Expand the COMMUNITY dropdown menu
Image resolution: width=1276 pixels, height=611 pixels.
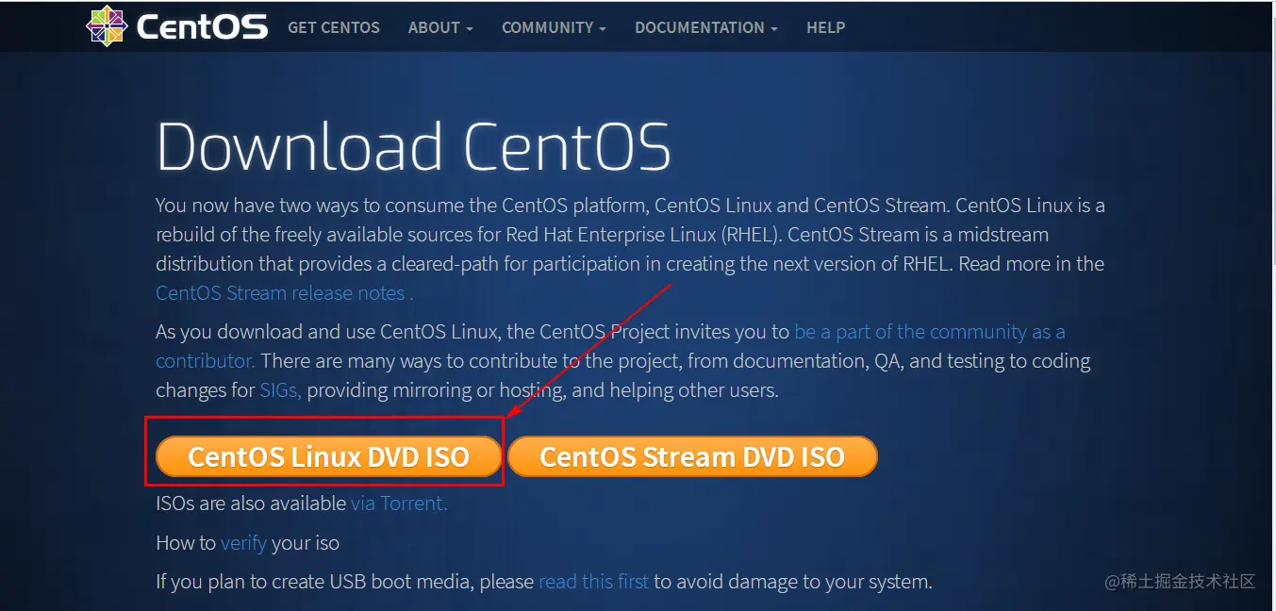click(554, 27)
